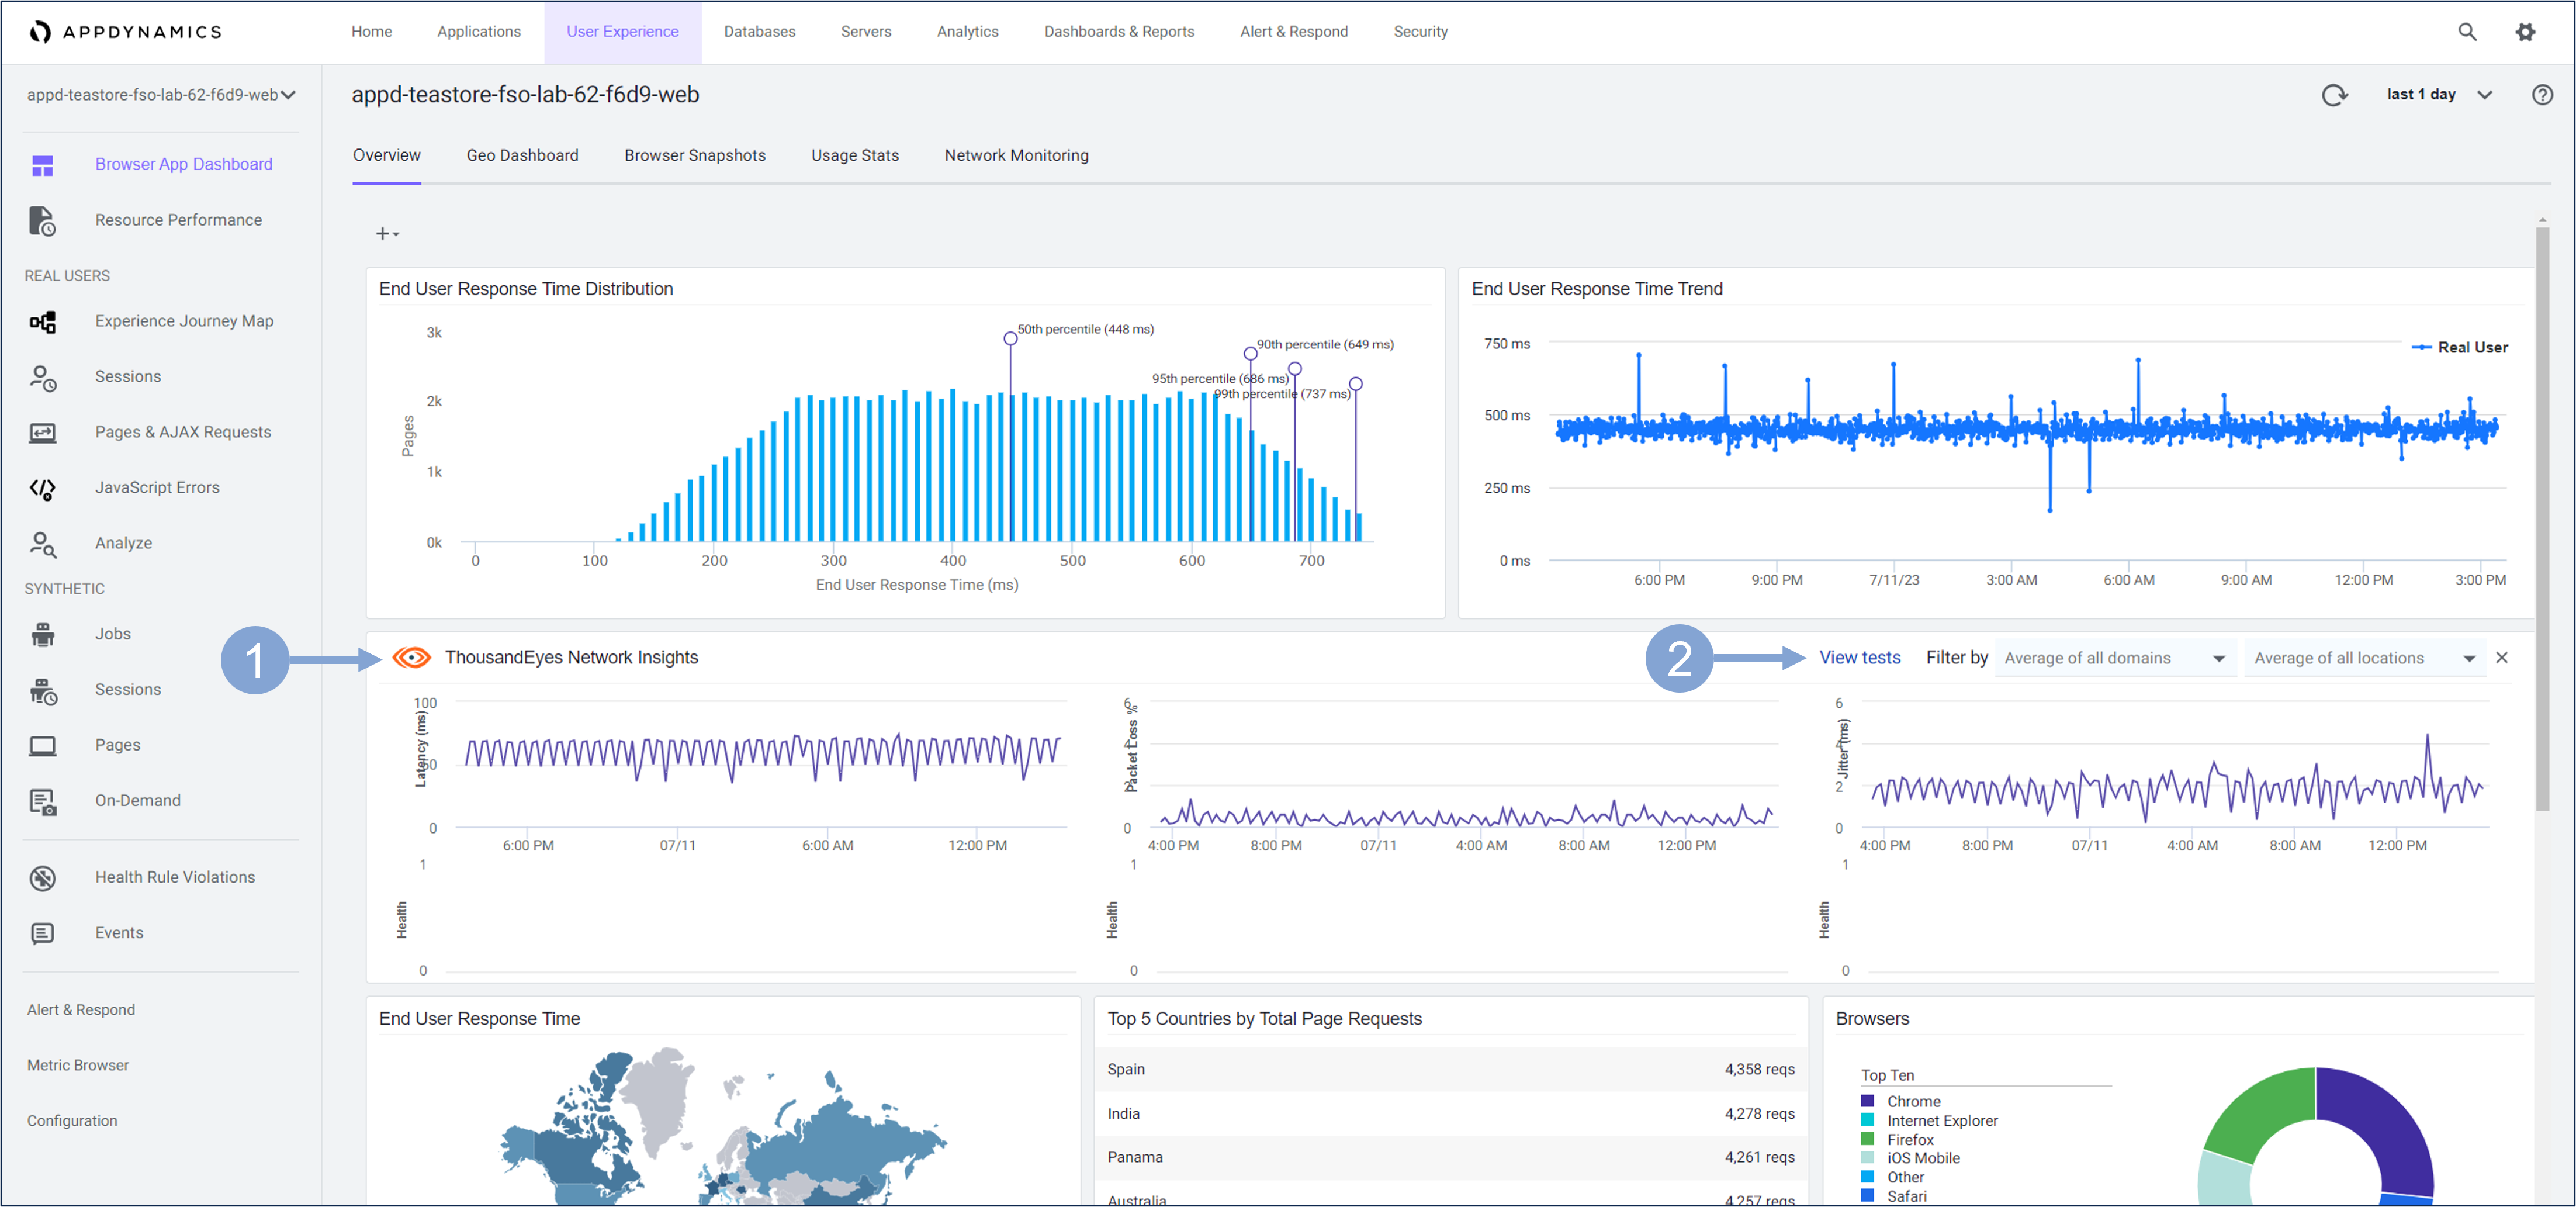The image size is (2576, 1207).
Task: Expand the application name dropdown
Action: point(288,95)
